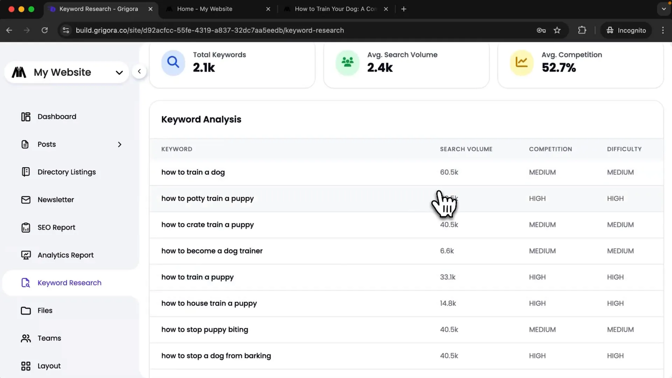Open the Teams icon in sidebar
This screenshot has width=672, height=378.
[x=25, y=338]
